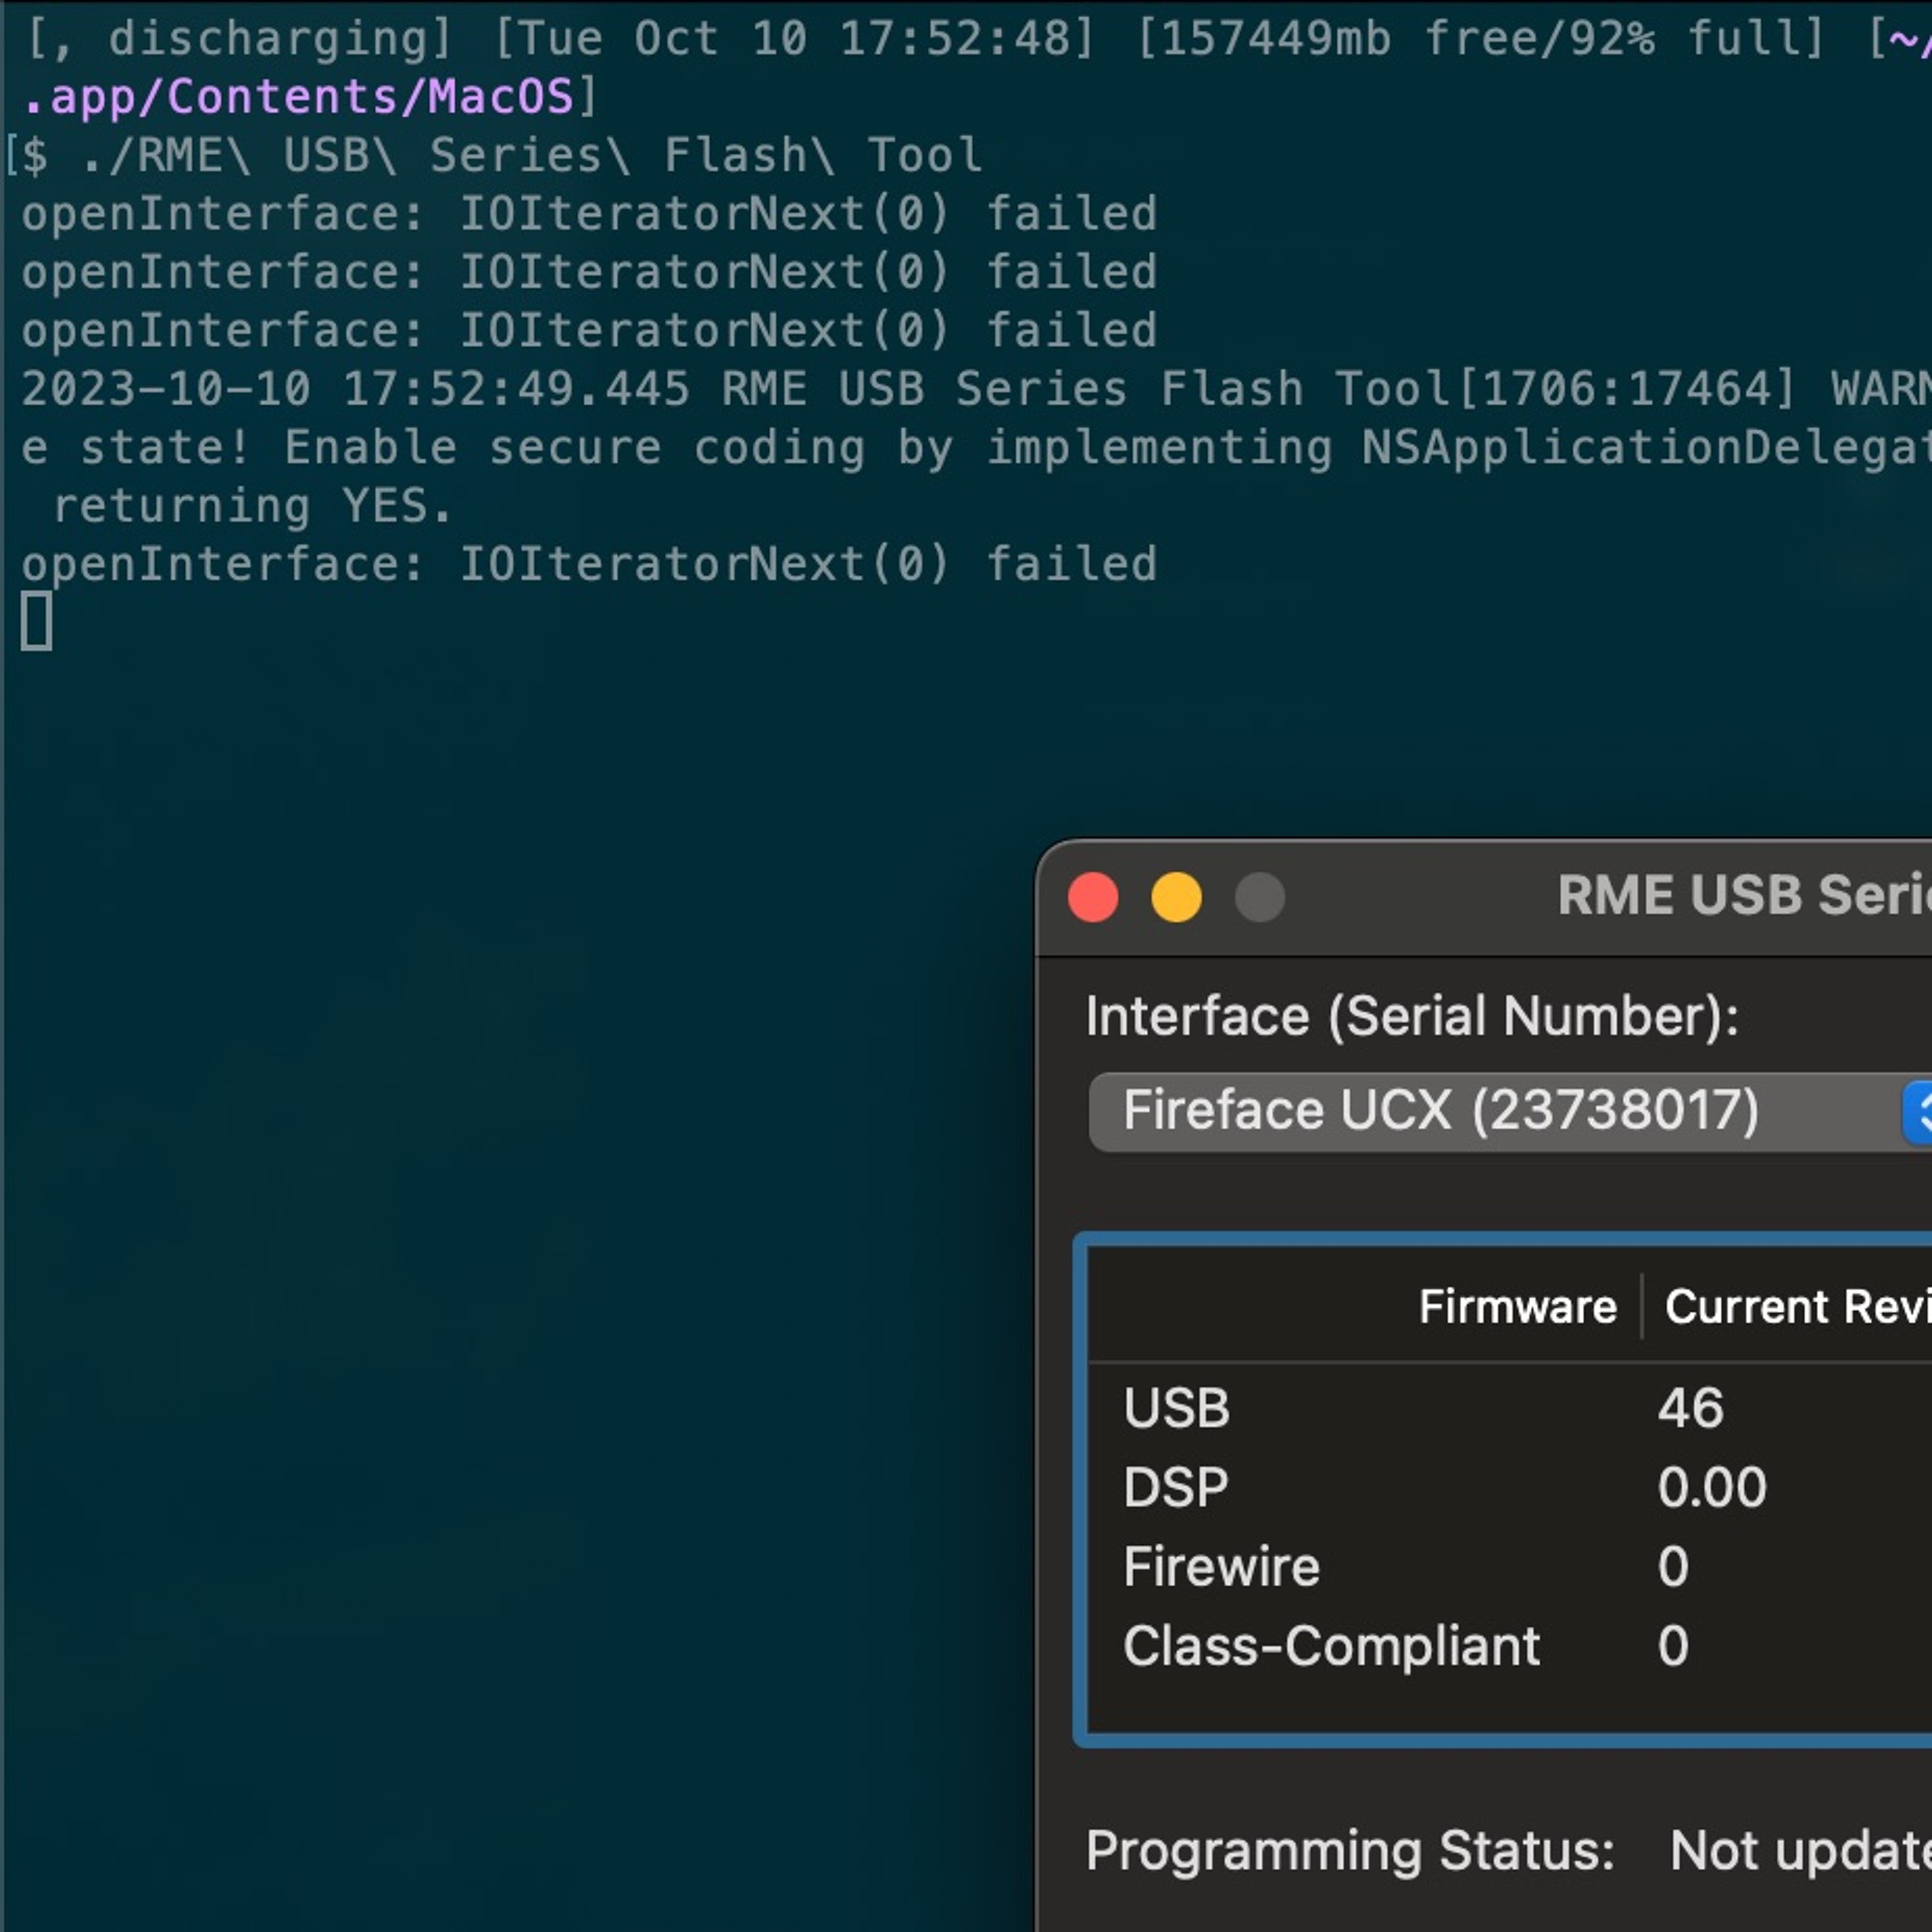Select the USB firmware row

point(1510,1408)
